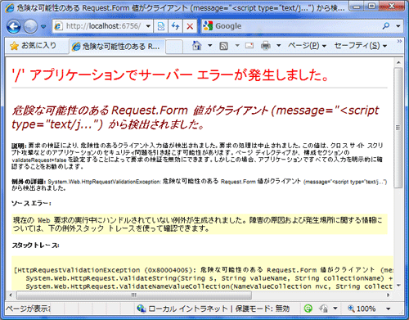
Task: Click the Forward navigation arrow button
Action: tap(30, 26)
